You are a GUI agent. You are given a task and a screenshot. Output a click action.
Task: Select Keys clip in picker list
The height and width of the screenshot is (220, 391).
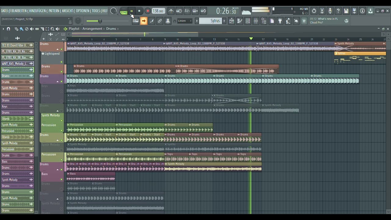pos(18,106)
